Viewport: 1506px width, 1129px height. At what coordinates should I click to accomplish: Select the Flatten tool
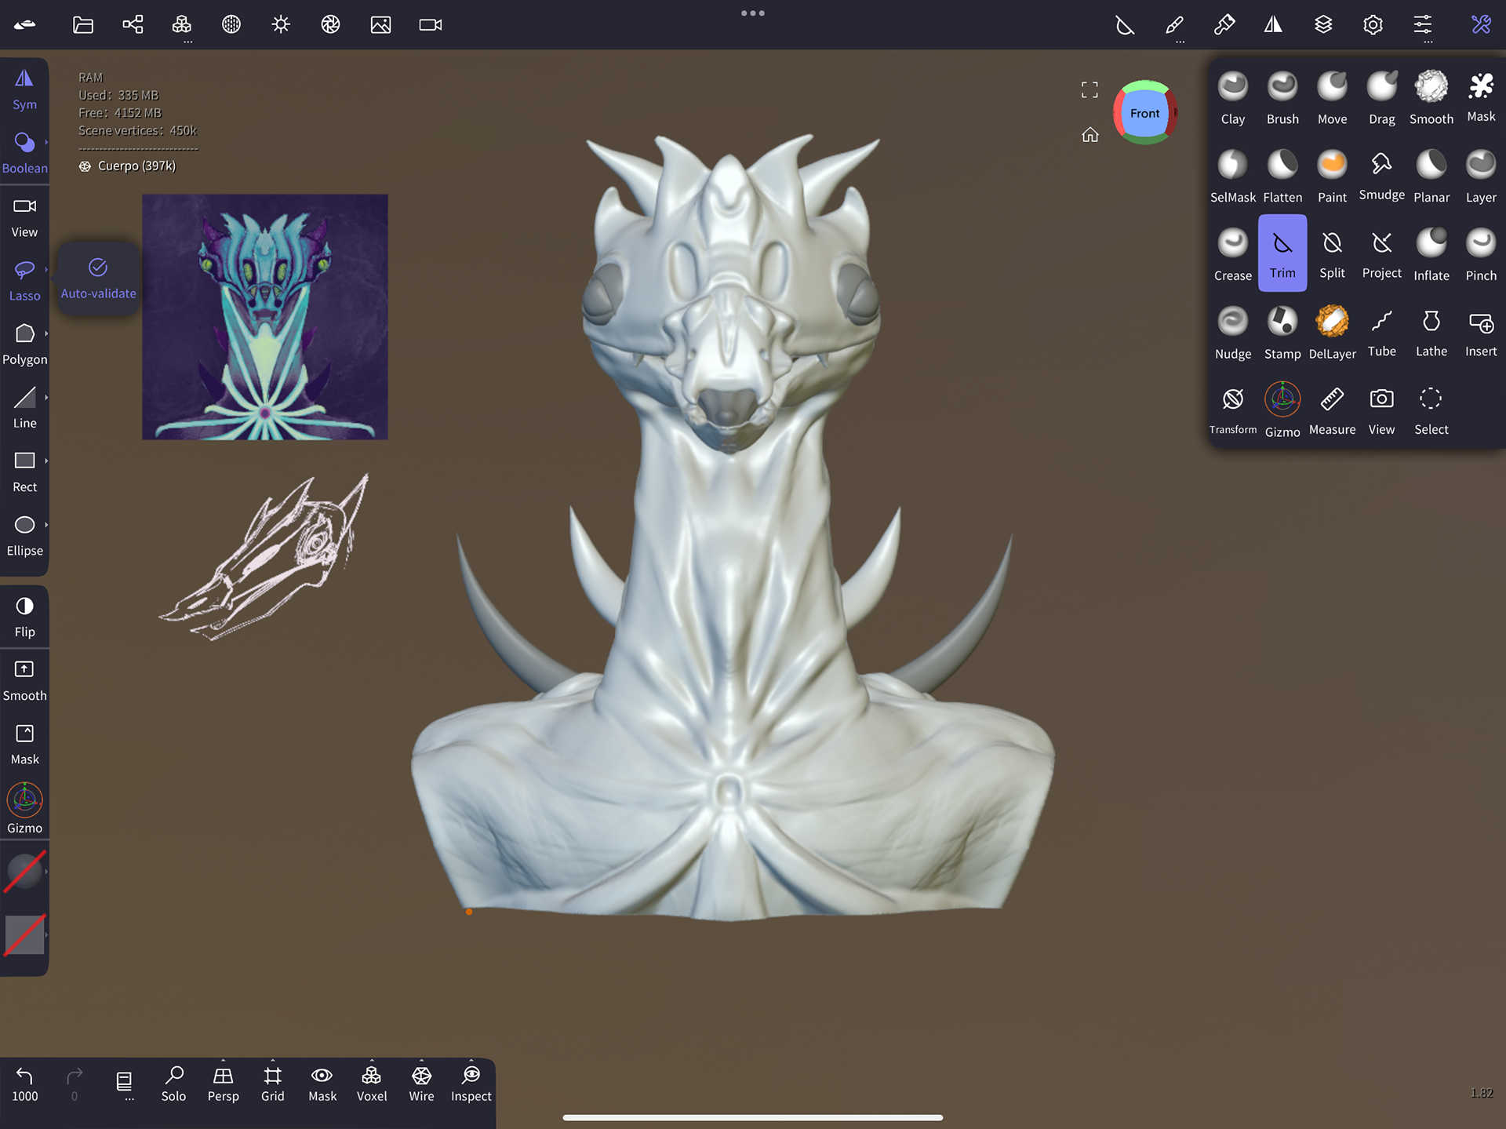1282,176
